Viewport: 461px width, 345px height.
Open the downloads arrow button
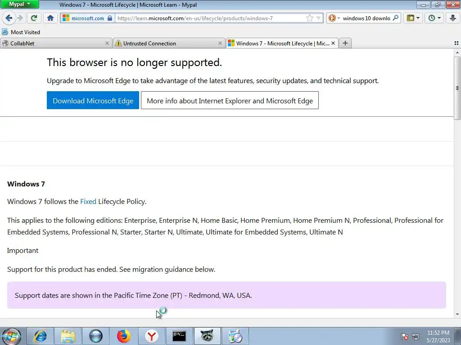pos(453,18)
